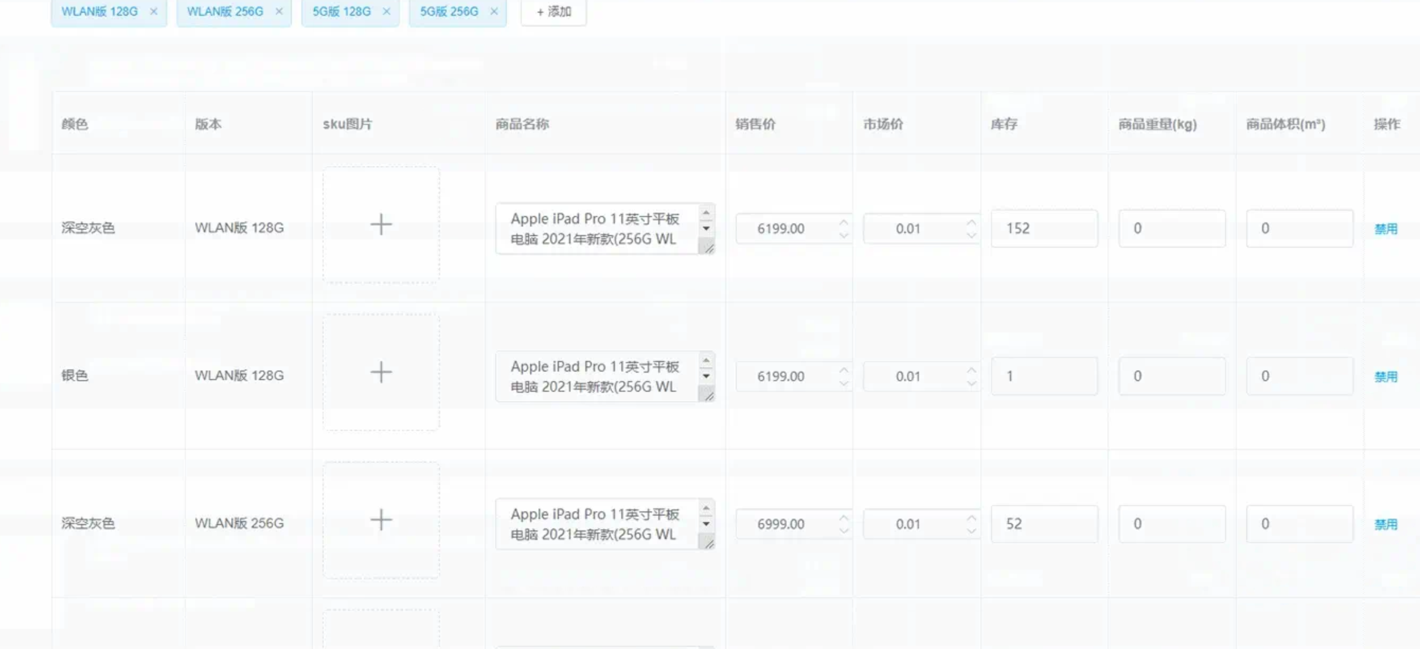This screenshot has height=649, width=1420.
Task: Click volume field in 深空灰色 128G row
Action: coord(1300,228)
